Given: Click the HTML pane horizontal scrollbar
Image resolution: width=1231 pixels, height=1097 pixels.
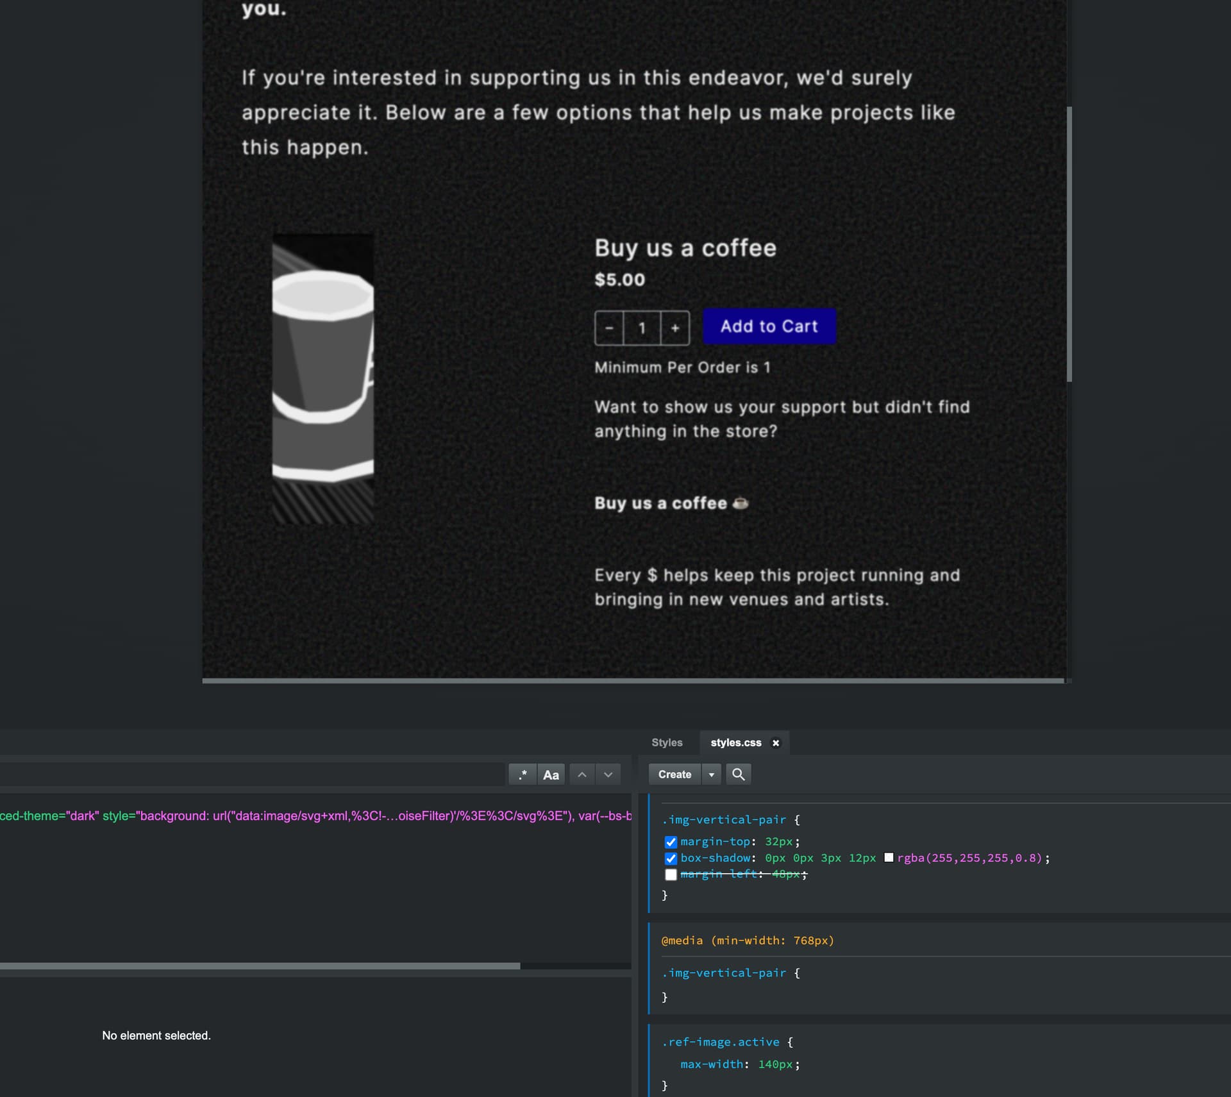Looking at the screenshot, I should 260,966.
